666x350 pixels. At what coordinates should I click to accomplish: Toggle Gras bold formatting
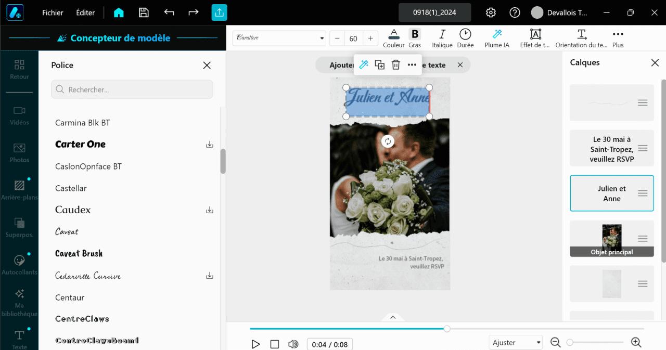tap(415, 38)
